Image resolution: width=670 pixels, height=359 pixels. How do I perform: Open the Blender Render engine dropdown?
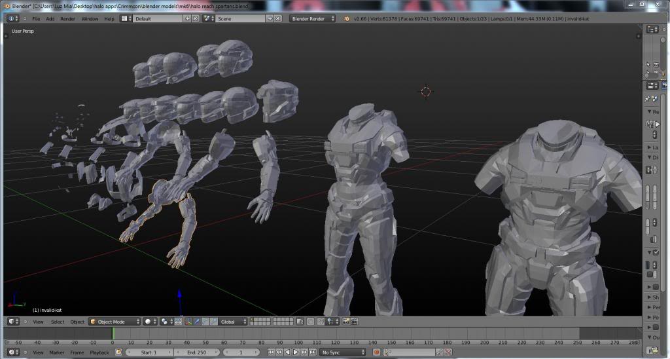(313, 18)
